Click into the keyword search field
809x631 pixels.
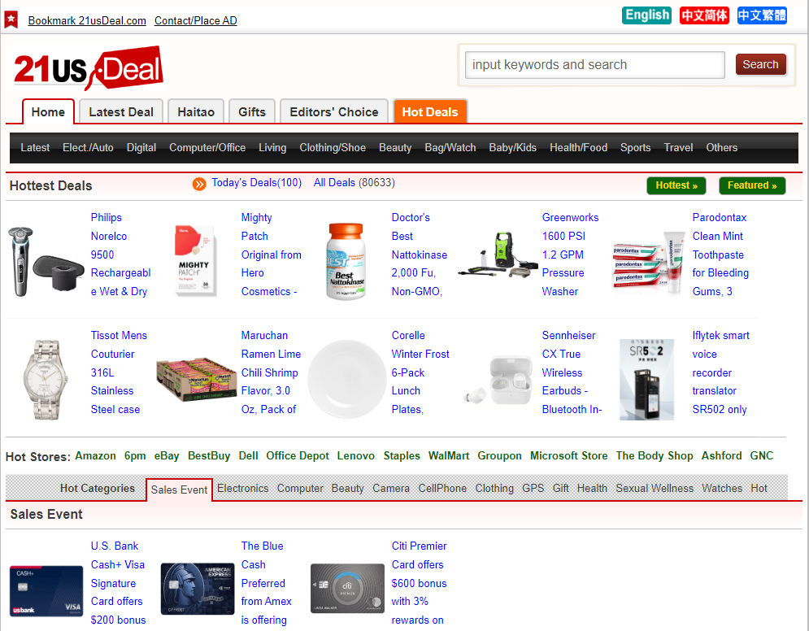tap(594, 65)
